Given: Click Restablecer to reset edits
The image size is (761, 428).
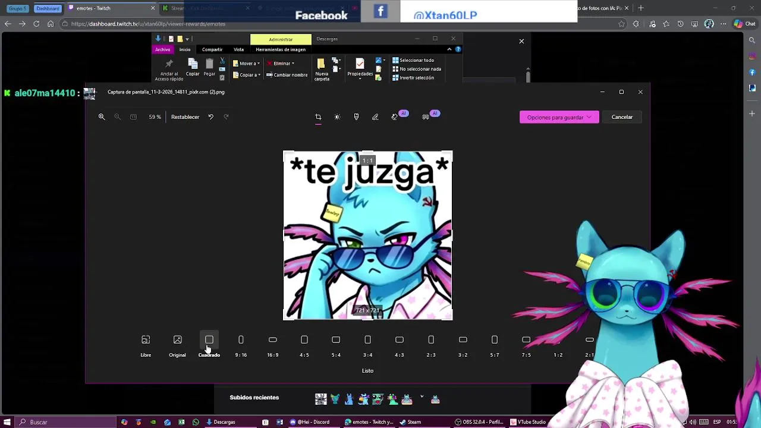Looking at the screenshot, I should point(185,117).
